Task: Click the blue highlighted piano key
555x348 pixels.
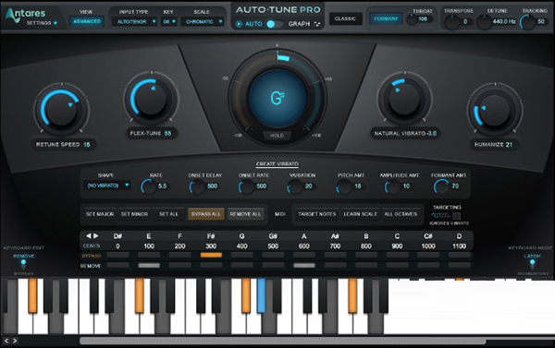Action: pos(261,295)
